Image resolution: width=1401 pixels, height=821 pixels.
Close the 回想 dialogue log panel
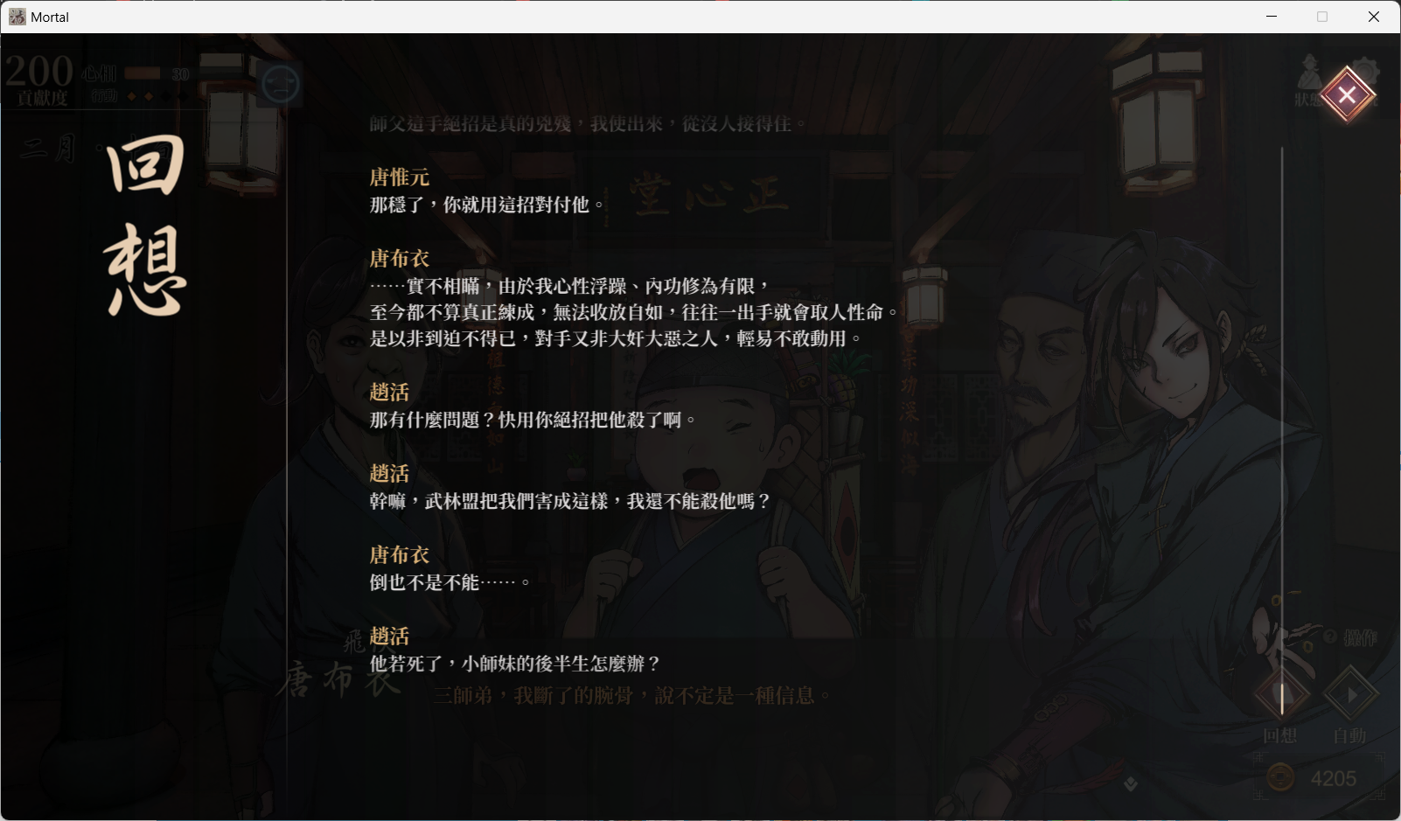click(1347, 94)
